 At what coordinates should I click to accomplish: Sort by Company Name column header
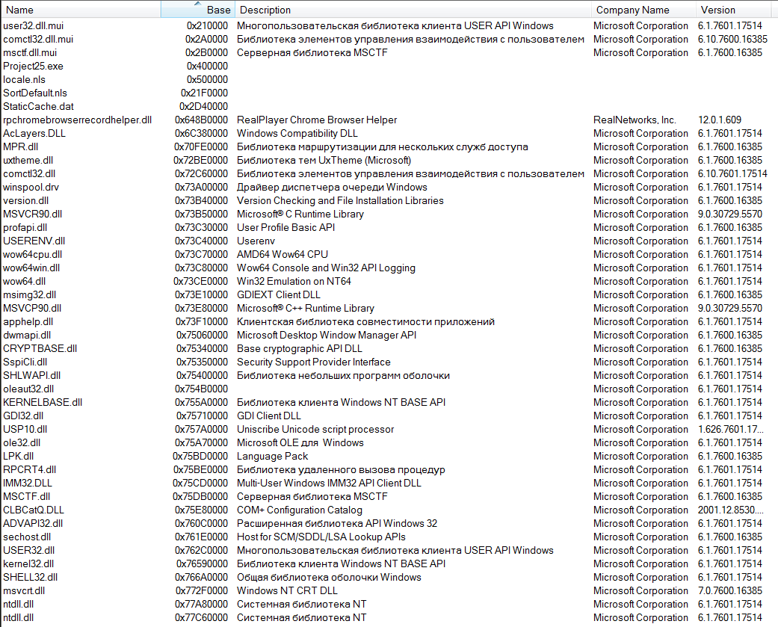point(643,10)
